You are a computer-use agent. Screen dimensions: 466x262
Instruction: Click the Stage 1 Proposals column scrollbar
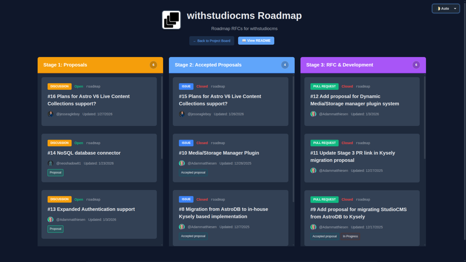tap(162, 117)
